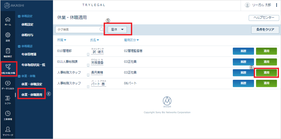Click the document icon beside 労務里香
The image size is (281, 139).
pyautogui.click(x=88, y=65)
